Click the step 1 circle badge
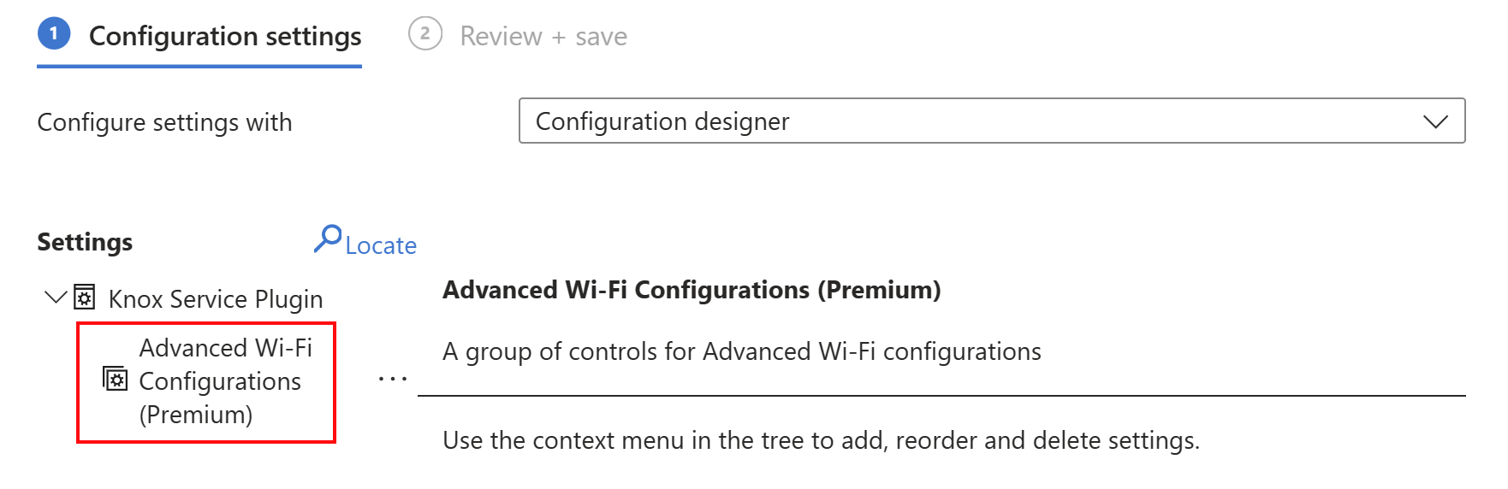Viewport: 1508px width, 489px height. [54, 34]
